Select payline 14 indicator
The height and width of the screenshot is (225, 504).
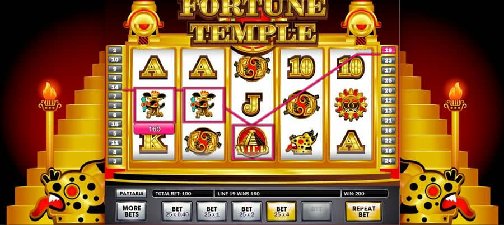pyautogui.click(x=115, y=87)
